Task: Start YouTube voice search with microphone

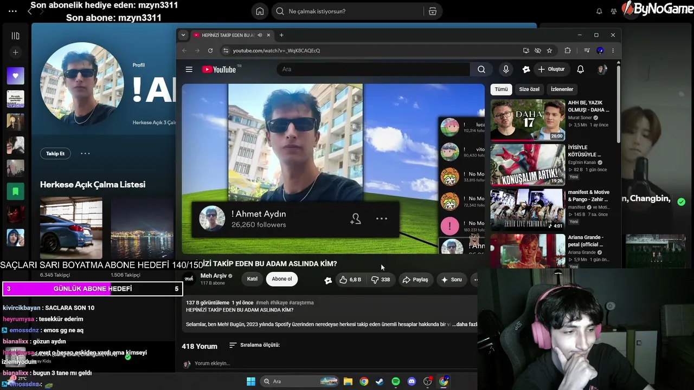Action: 506,69
